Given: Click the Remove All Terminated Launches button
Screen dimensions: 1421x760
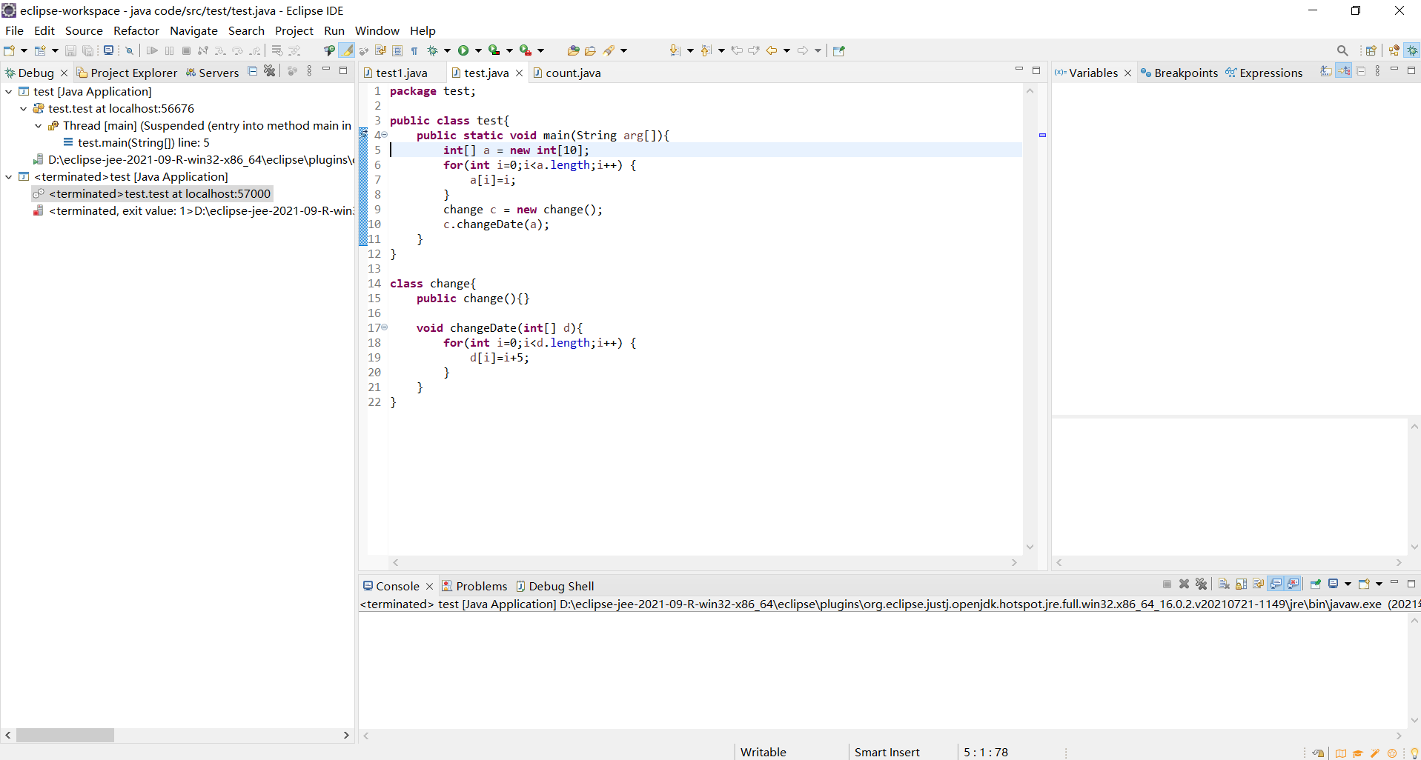Looking at the screenshot, I should (1201, 584).
